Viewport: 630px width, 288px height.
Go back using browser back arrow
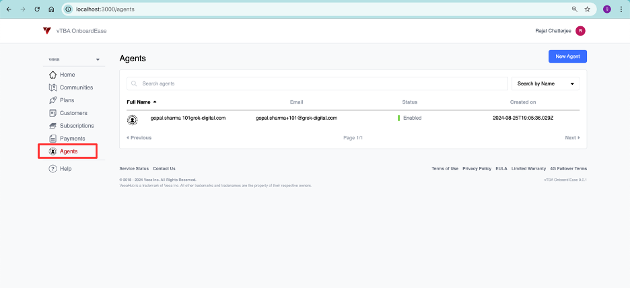coord(9,9)
